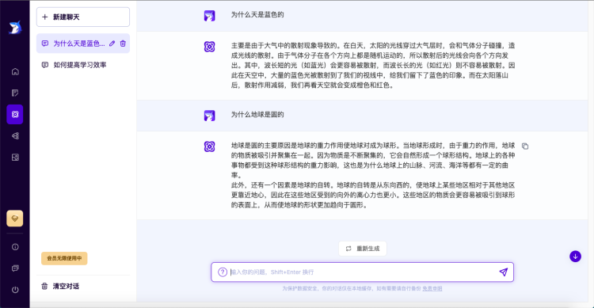Click the 新建聊天 new chat button
Screen dimensions: 594x308
click(83, 17)
